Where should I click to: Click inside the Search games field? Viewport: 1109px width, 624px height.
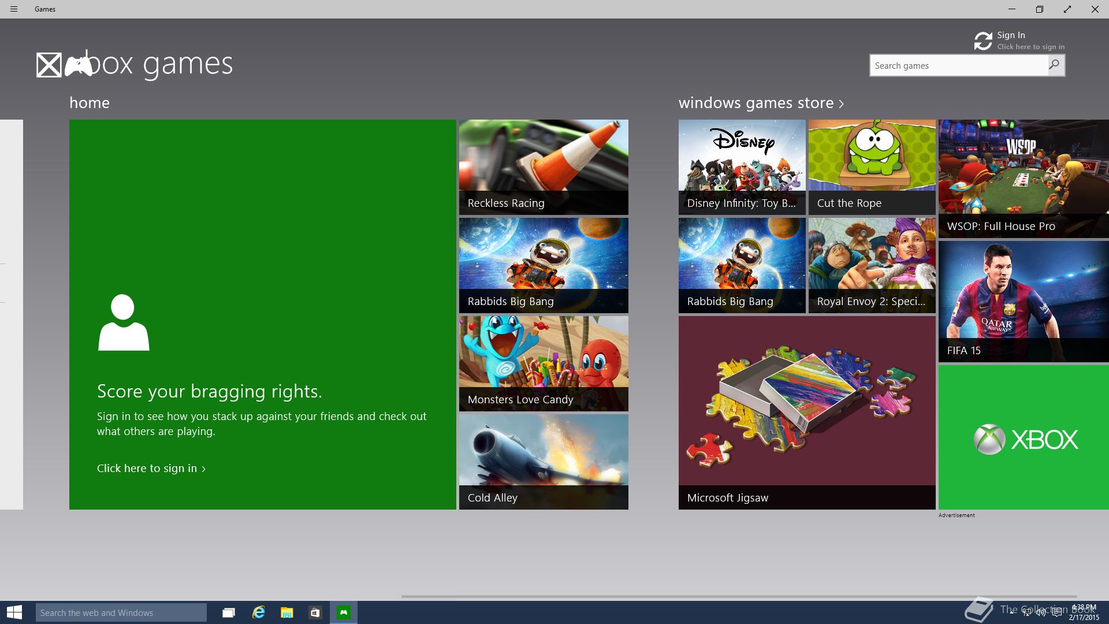click(959, 65)
